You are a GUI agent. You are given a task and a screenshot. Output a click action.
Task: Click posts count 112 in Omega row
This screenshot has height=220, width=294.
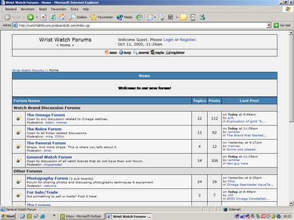[214, 119]
